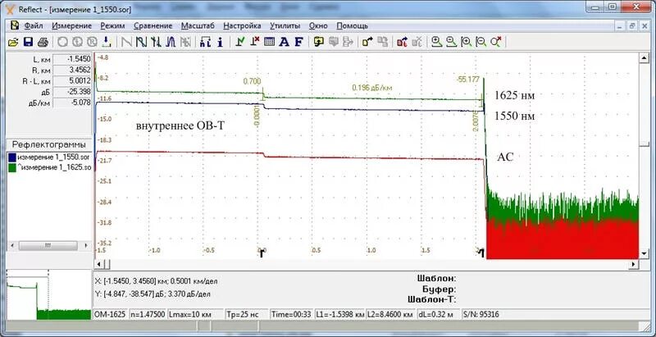Click the Рефлектограммы panel header

coord(49,144)
